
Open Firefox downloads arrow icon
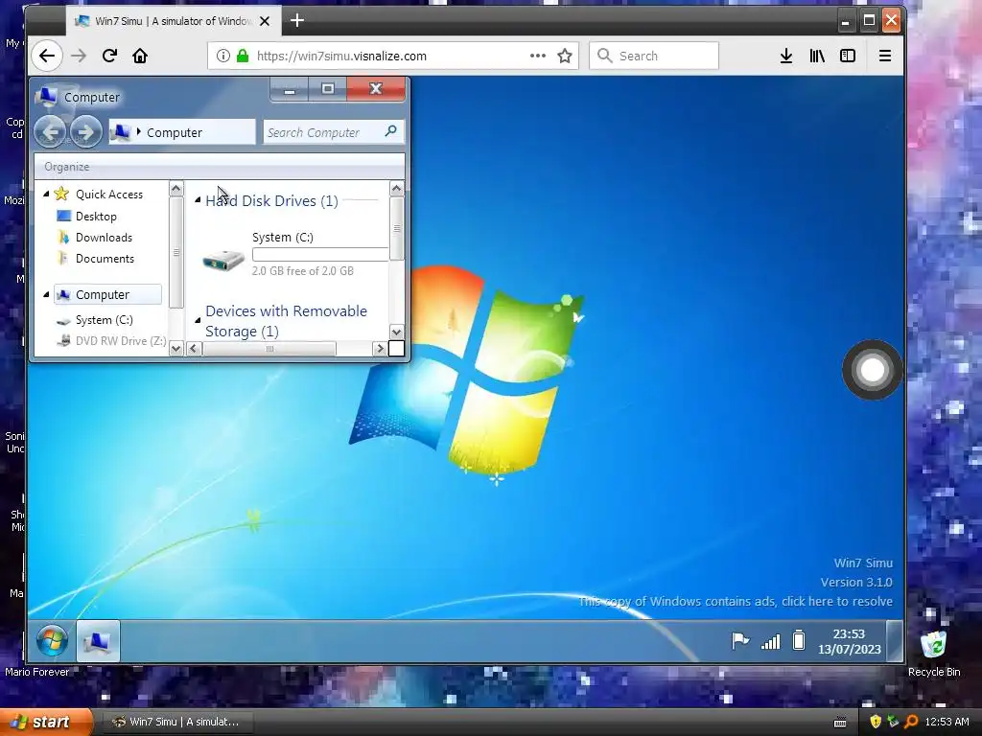(786, 56)
